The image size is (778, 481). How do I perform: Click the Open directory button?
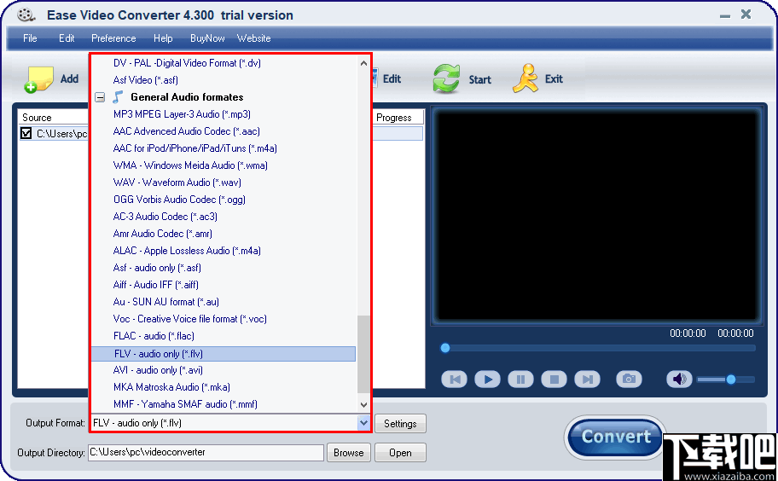point(400,453)
